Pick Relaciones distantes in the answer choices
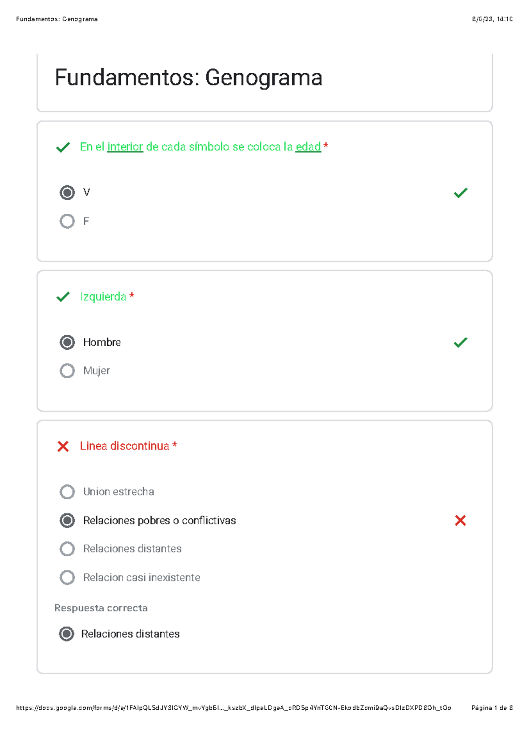 (x=67, y=549)
